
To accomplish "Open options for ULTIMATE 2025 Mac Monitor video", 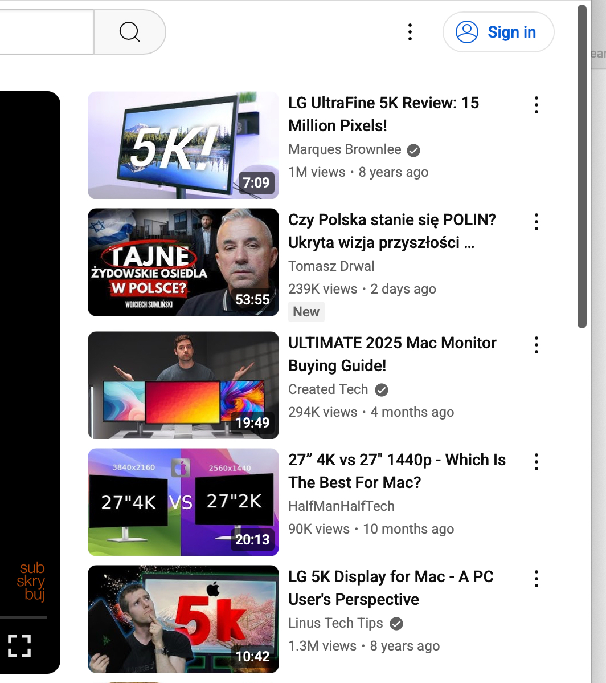I will pos(536,345).
